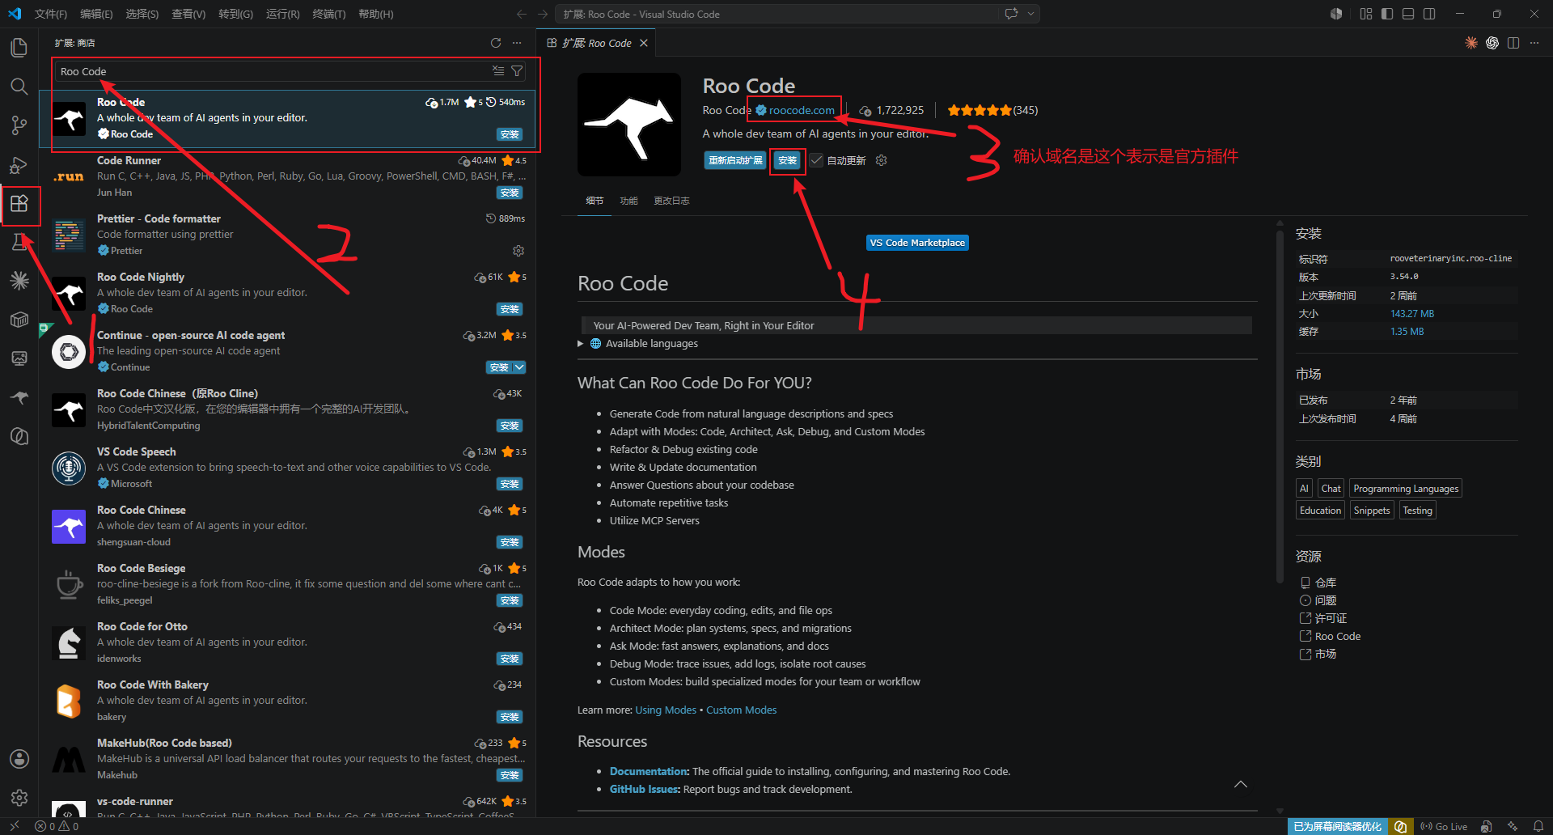Viewport: 1553px width, 835px height.
Task: Open the monitor picture icon view in the activity bar
Action: pyautogui.click(x=19, y=358)
